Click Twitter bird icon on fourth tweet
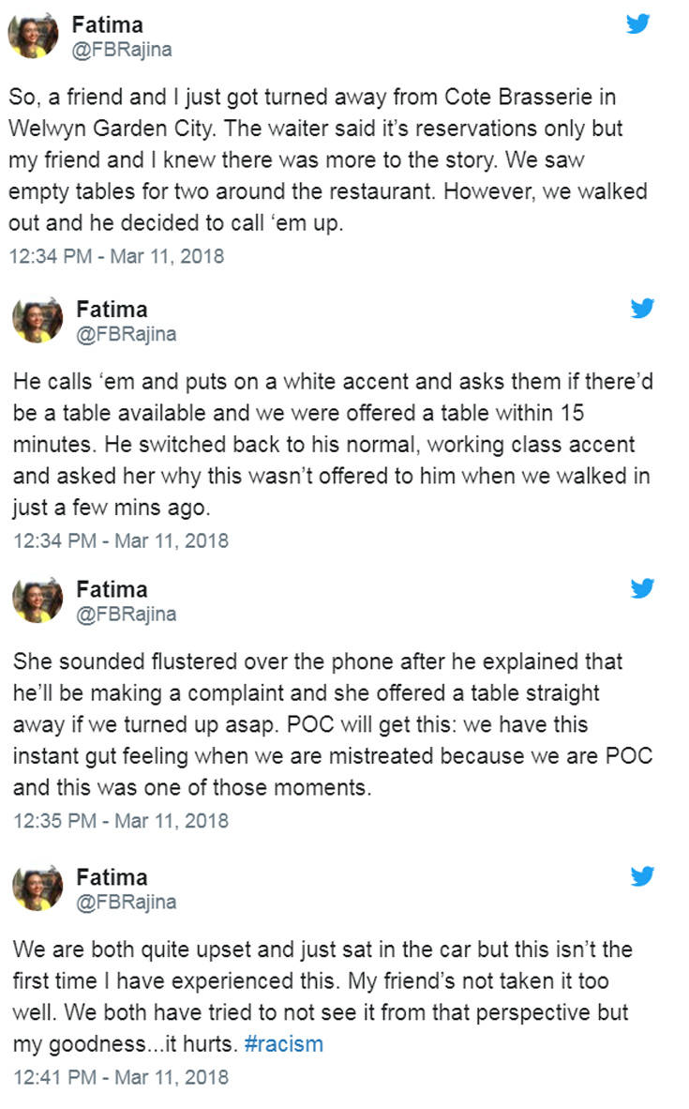Image resolution: width=689 pixels, height=1109 pixels. coord(641,876)
